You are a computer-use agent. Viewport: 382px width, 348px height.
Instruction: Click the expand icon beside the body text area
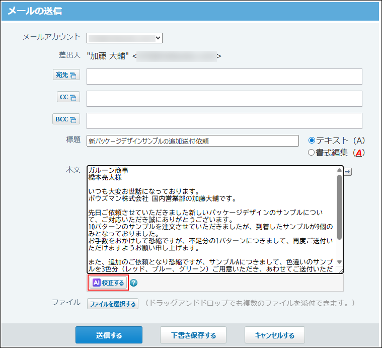coord(348,172)
